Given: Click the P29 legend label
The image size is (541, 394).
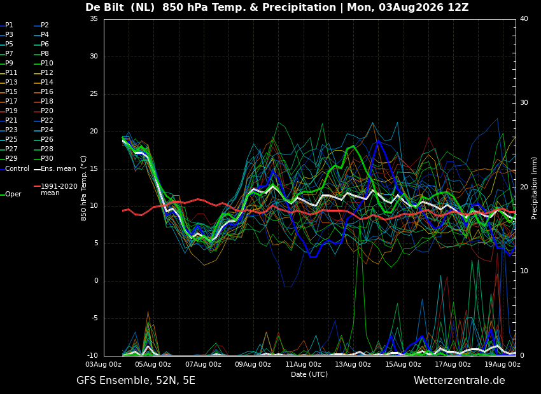Looking at the screenshot, I should (x=11, y=158).
